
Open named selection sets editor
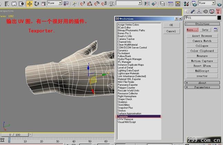click(112, 3)
